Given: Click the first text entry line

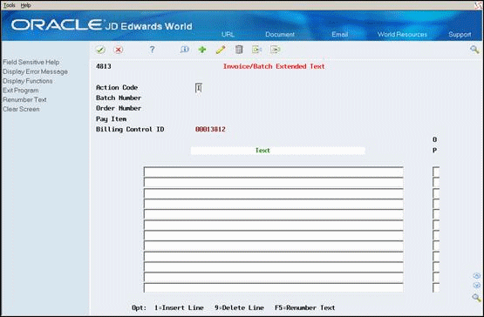Looking at the screenshot, I should [x=274, y=172].
